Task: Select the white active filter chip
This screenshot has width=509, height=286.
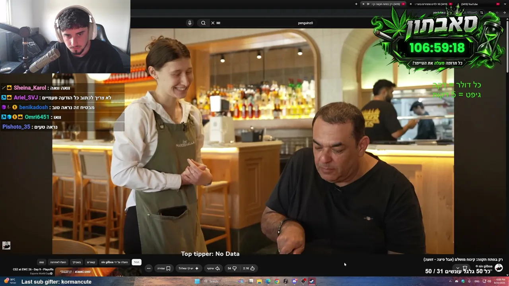Action: pos(136,262)
